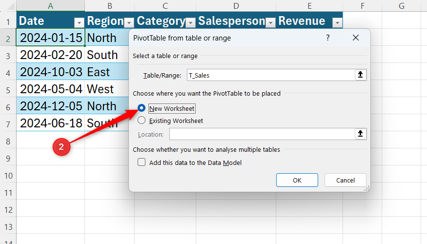Viewport: 427px width, 244px height.
Task: Expand the Category filter dropdown
Action: 190,22
